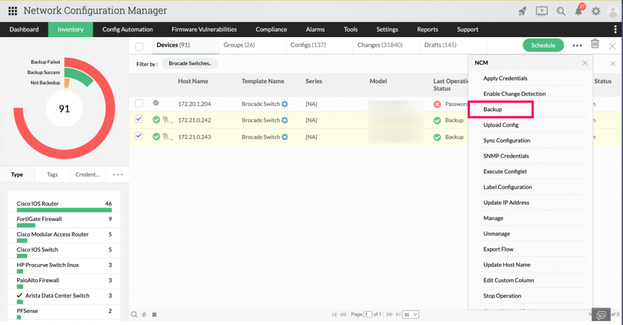Click the column chooser icon in footer
Viewport: 623px width, 325px height.
coord(154,315)
